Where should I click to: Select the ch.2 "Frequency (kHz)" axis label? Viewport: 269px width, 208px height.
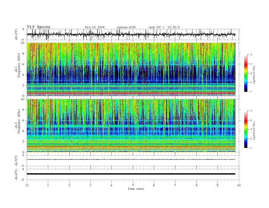[x=19, y=122]
